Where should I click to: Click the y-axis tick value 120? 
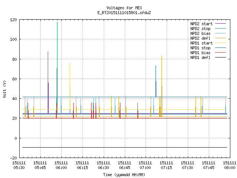[13, 20]
